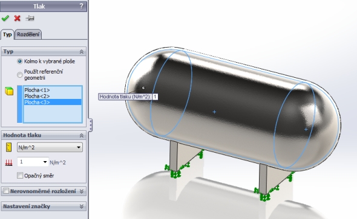Open help question mark in Tlak header
The width and height of the screenshot is (357, 219).
[82, 6]
